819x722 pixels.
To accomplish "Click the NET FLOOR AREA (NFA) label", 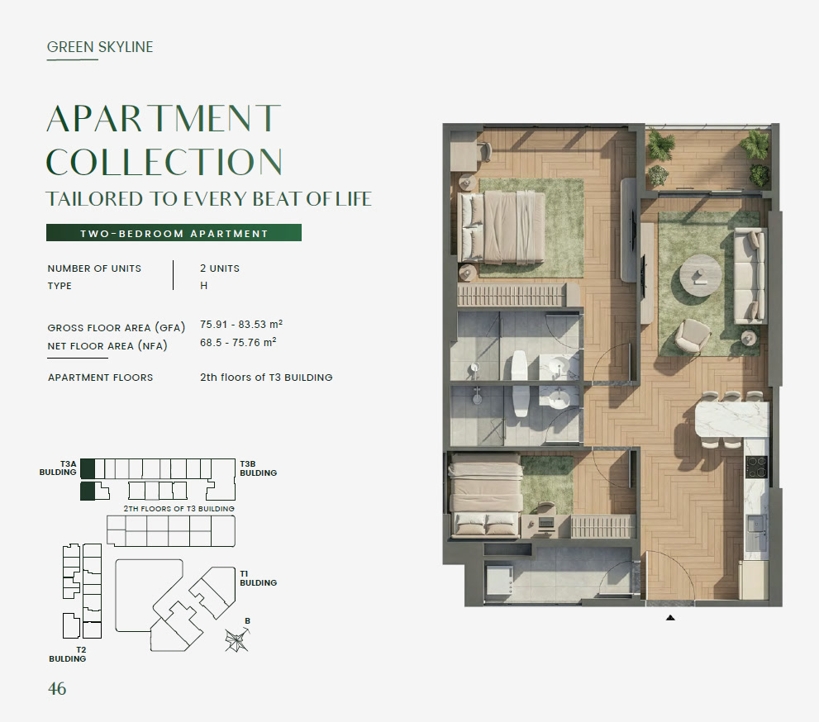I will [x=107, y=345].
